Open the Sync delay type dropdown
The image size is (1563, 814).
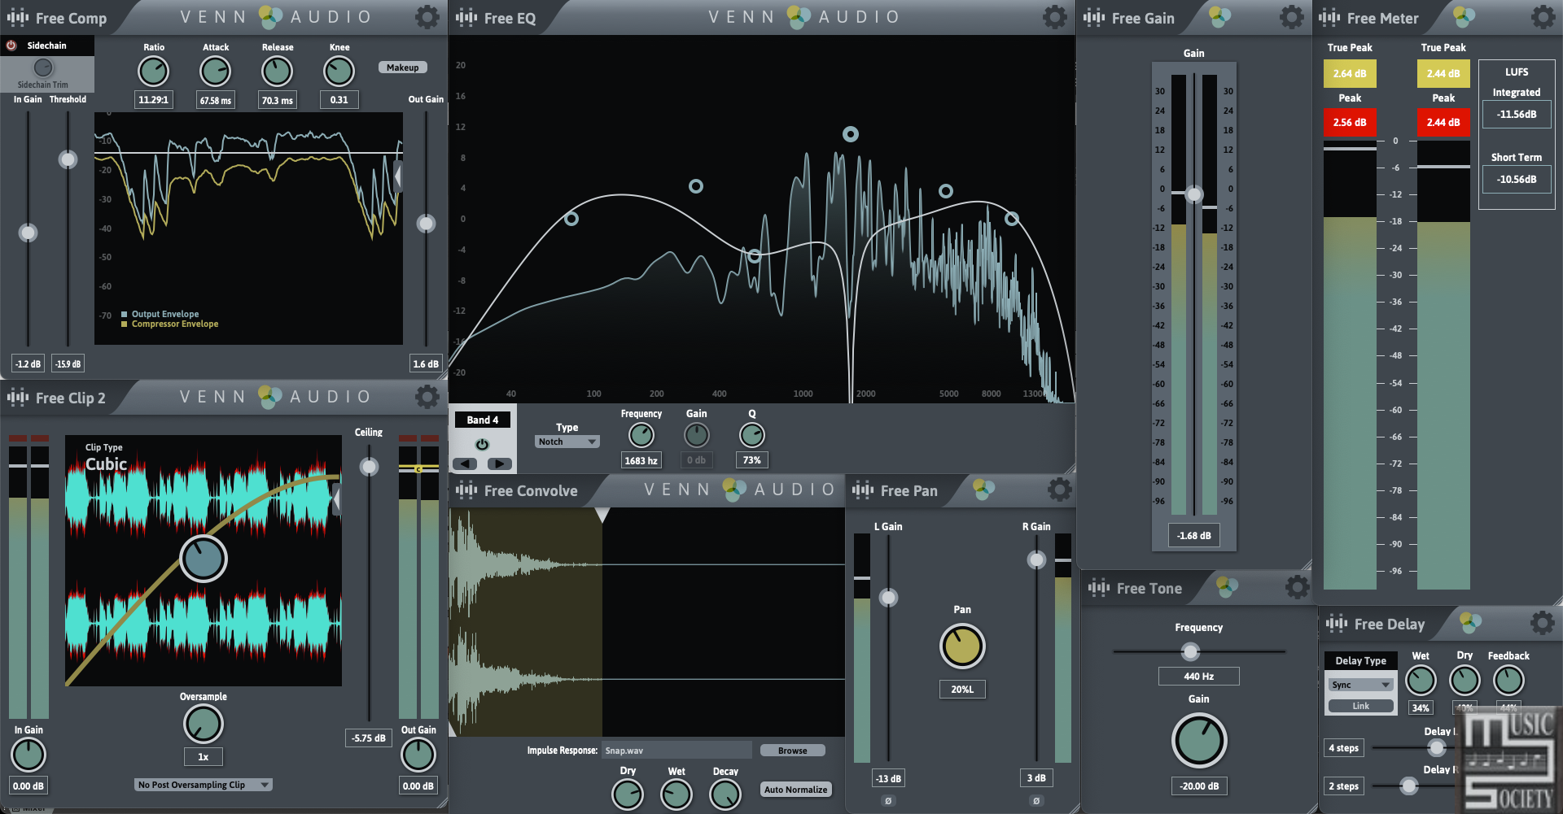click(x=1361, y=685)
